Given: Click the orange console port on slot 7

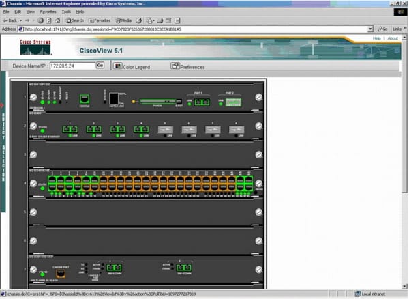Looking at the screenshot, I should click(61, 272).
